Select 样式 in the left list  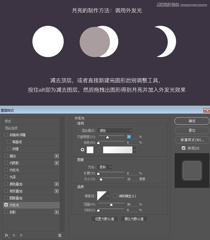pyautogui.click(x=31, y=121)
